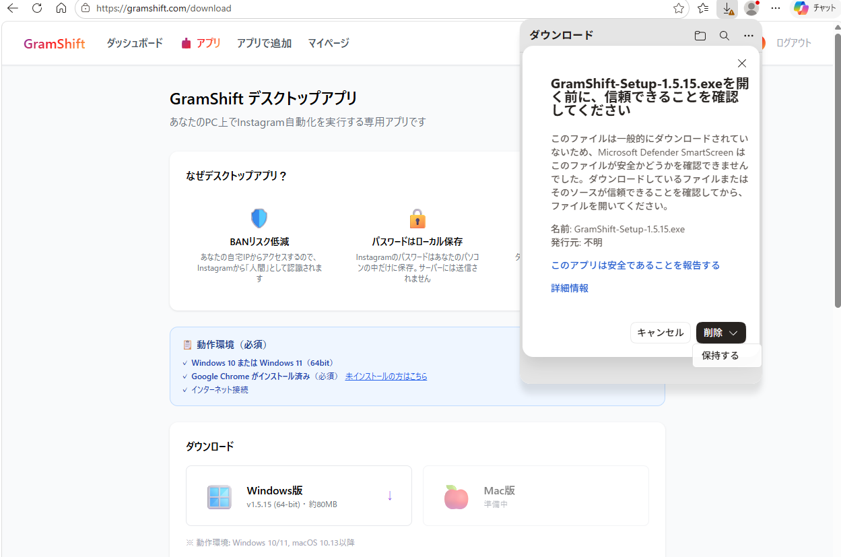Open the マイページ tab
This screenshot has height=557, width=841.
329,43
